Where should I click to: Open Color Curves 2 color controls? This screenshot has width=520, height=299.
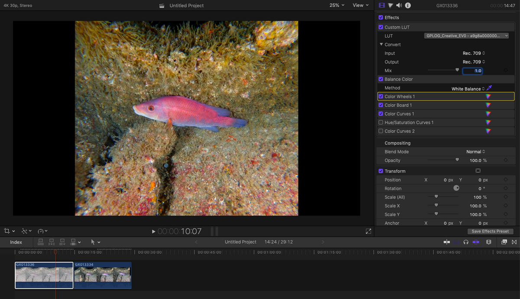coord(488,131)
